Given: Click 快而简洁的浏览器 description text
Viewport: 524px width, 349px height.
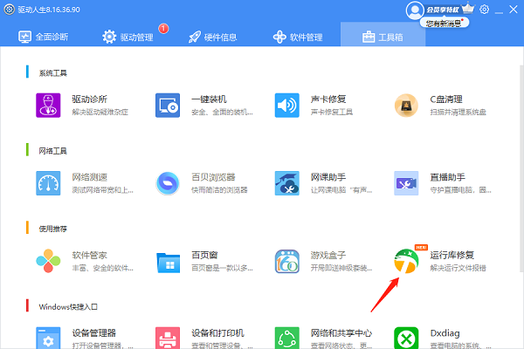Looking at the screenshot, I should [219, 189].
